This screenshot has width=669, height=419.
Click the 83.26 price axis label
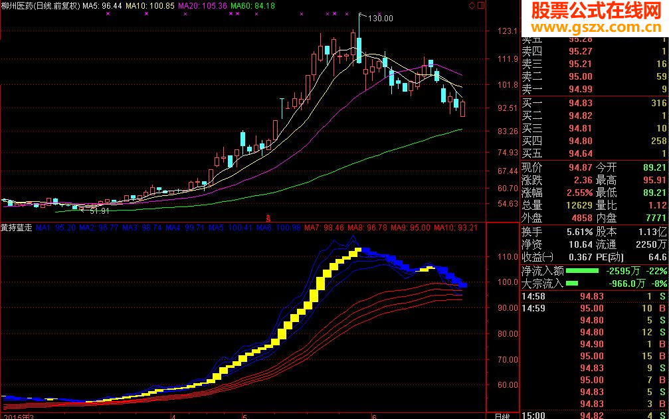click(x=508, y=131)
